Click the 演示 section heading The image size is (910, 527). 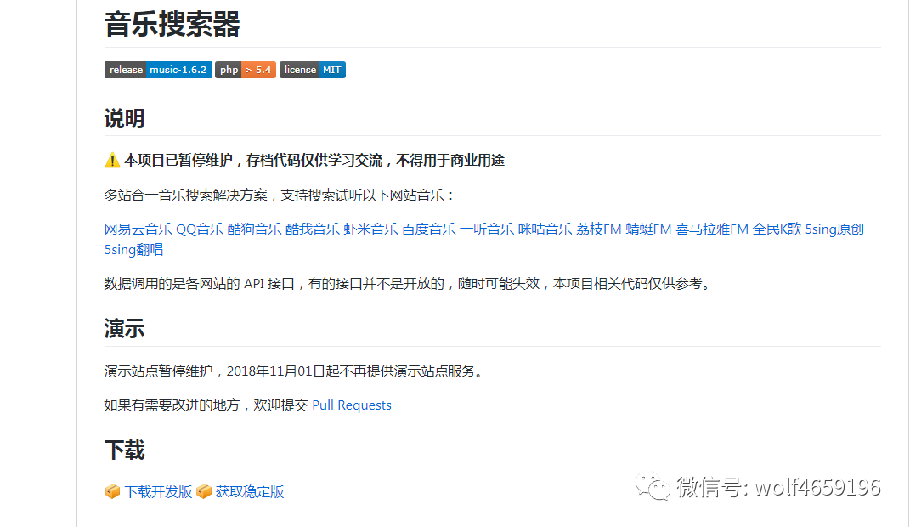124,328
